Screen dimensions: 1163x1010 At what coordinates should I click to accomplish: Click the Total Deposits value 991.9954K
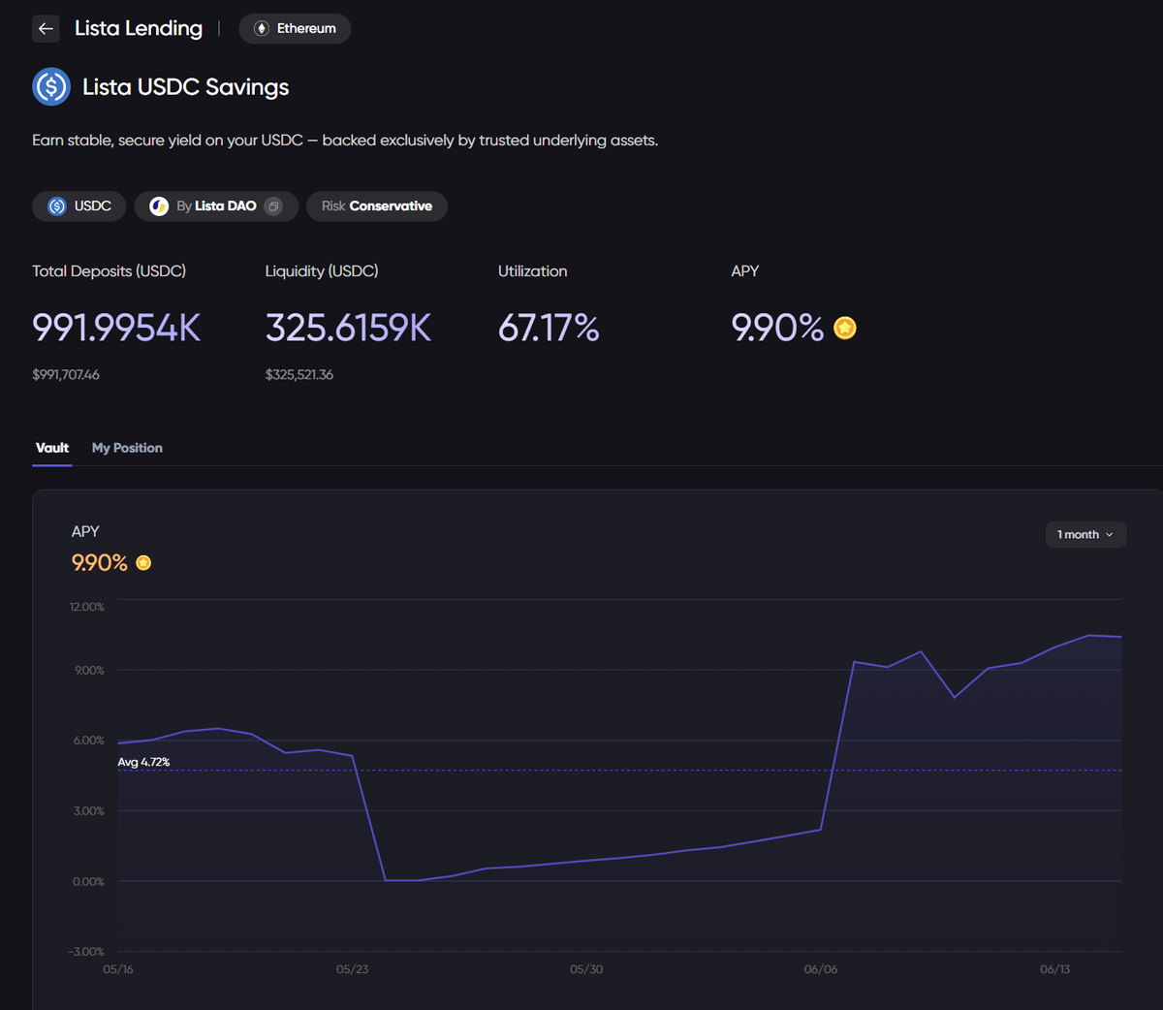pyautogui.click(x=116, y=329)
